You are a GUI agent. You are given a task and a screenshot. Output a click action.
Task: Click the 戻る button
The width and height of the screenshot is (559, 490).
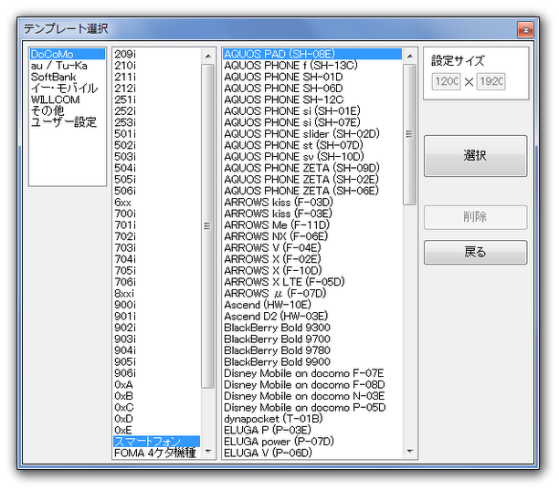tap(475, 252)
